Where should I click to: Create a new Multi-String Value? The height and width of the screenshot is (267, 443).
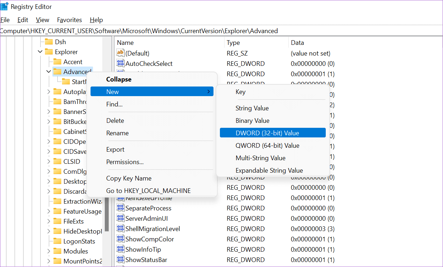pyautogui.click(x=273, y=158)
